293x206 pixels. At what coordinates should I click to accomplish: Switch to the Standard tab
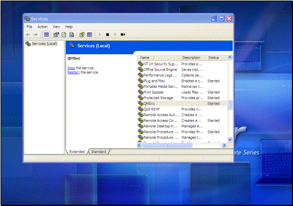click(99, 152)
